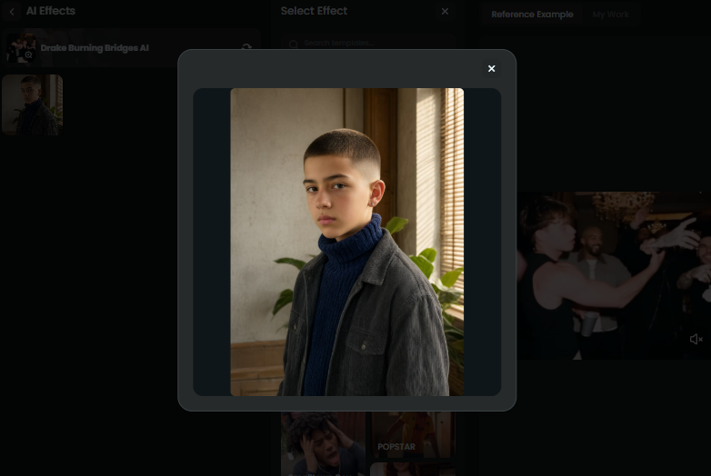Select the Drake Burning Bridges AI label
Screen dimensions: 711x476
(x=95, y=48)
